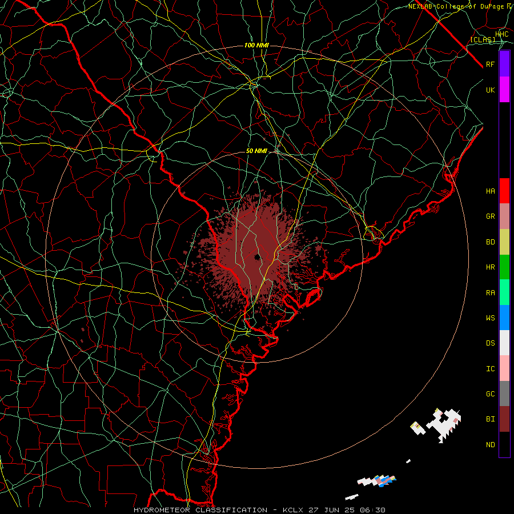This screenshot has width=514, height=514.
Task: Click the UK magenta legend swatch
Action: [504, 90]
